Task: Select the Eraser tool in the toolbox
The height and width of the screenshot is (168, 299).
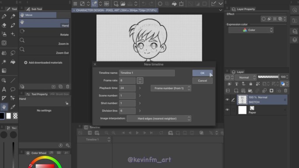Action: click(4, 25)
